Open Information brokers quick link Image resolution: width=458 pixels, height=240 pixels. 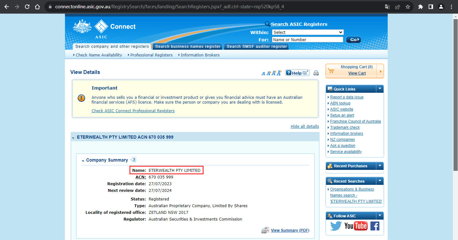coord(346,134)
